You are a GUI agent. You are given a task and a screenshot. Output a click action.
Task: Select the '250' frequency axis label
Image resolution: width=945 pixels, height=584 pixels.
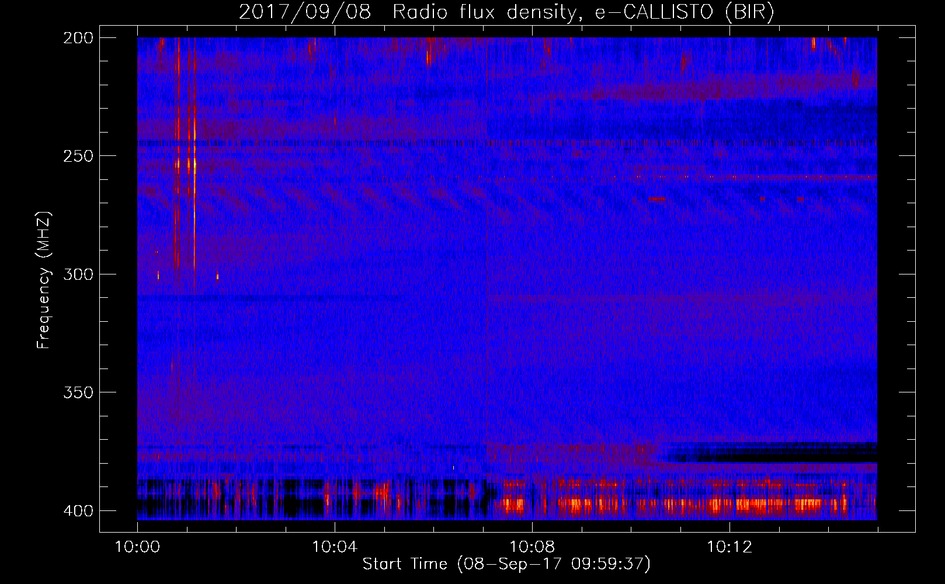78,156
